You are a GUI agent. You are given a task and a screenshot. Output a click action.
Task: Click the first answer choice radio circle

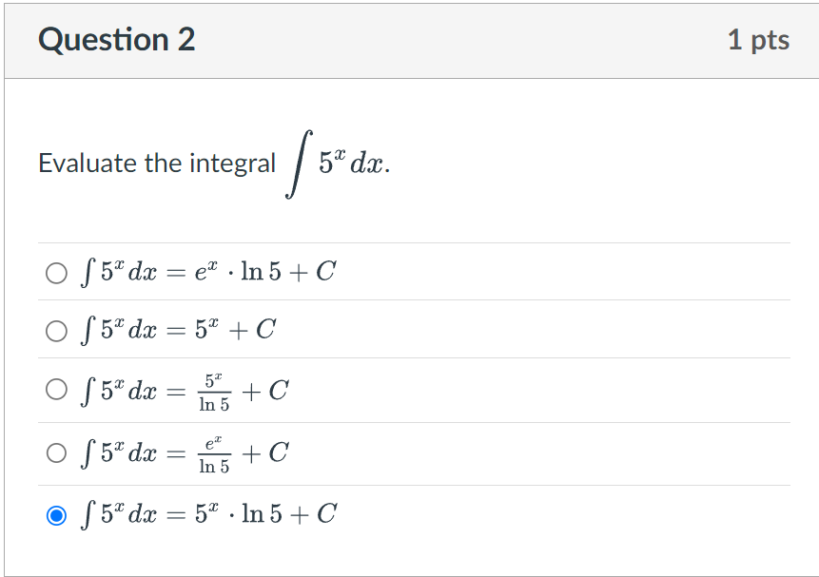point(55,272)
